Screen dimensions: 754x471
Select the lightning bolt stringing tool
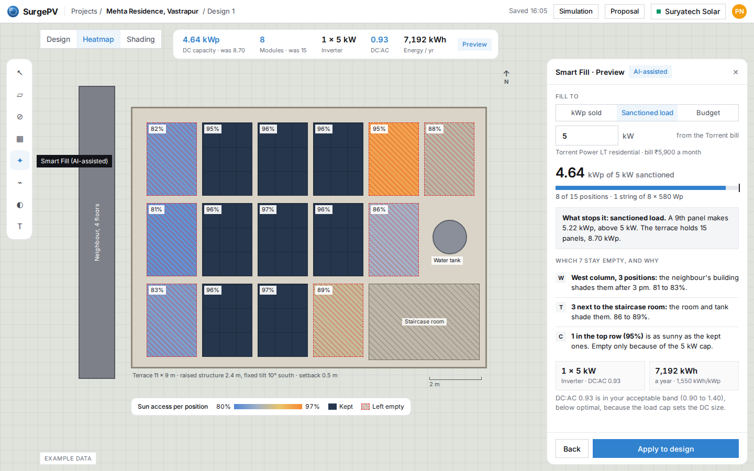click(20, 183)
